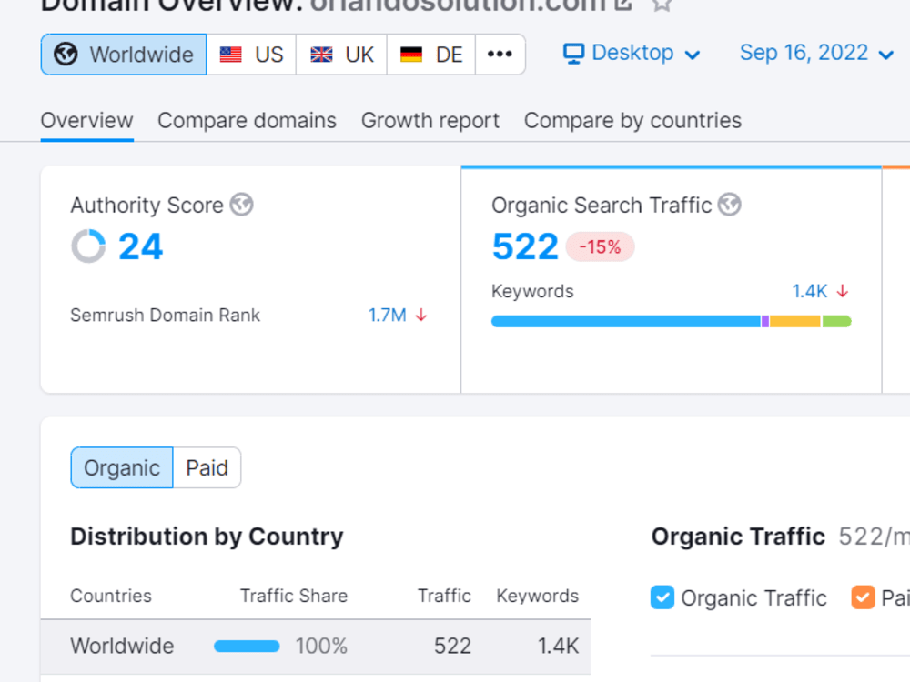The height and width of the screenshot is (682, 910).
Task: Click the German flag icon
Action: 411,55
